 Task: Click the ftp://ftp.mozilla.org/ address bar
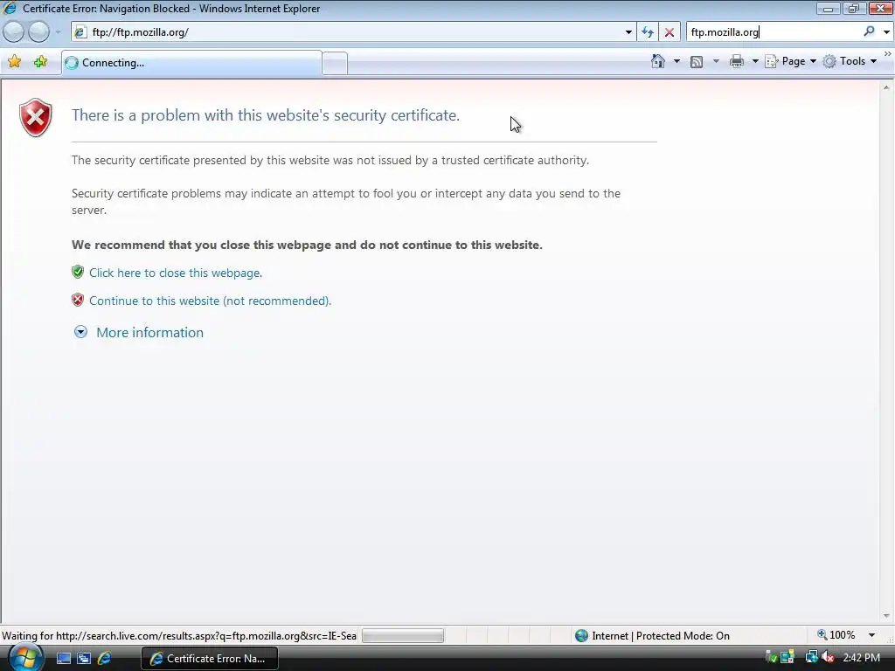pos(354,32)
